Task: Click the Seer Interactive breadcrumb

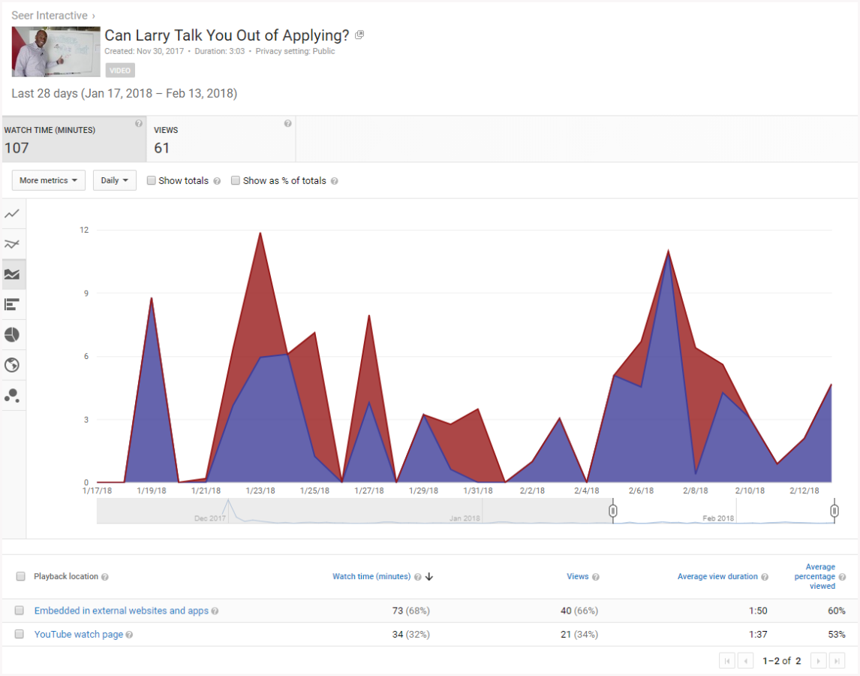Action: coord(49,15)
